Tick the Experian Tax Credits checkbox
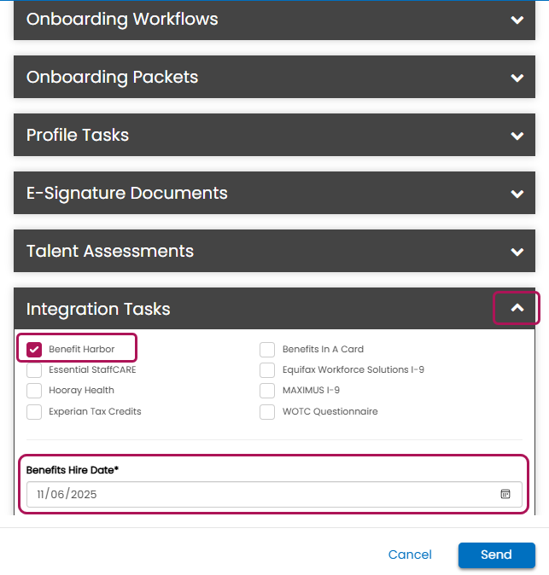This screenshot has height=575, width=549. coord(34,412)
